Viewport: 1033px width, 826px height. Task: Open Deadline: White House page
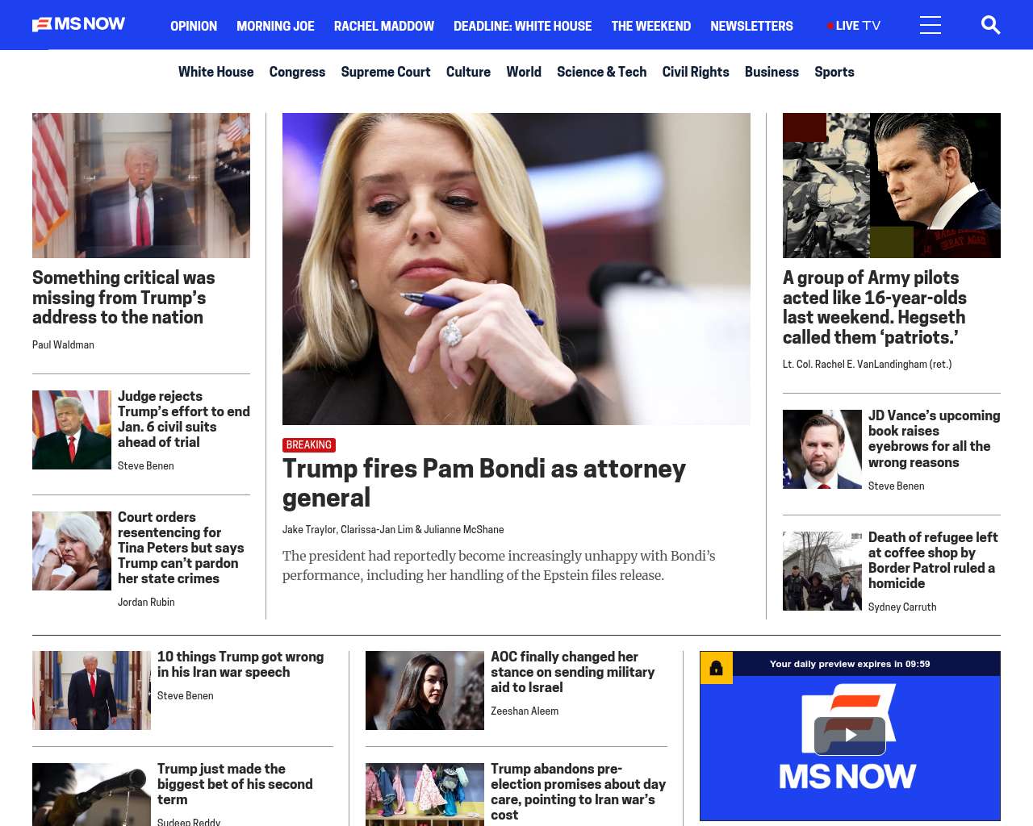pyautogui.click(x=522, y=26)
